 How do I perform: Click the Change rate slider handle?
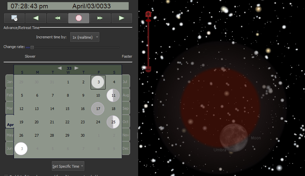click(32, 47)
